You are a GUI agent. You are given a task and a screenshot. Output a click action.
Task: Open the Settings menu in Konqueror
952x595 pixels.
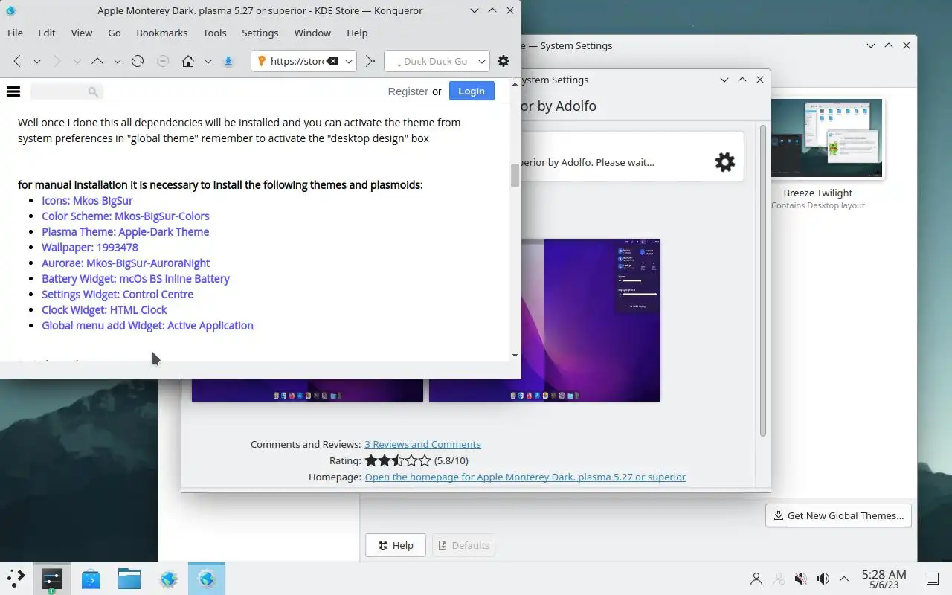pos(260,33)
